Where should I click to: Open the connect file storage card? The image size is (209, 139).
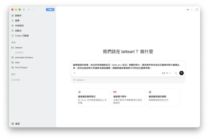point(163,97)
